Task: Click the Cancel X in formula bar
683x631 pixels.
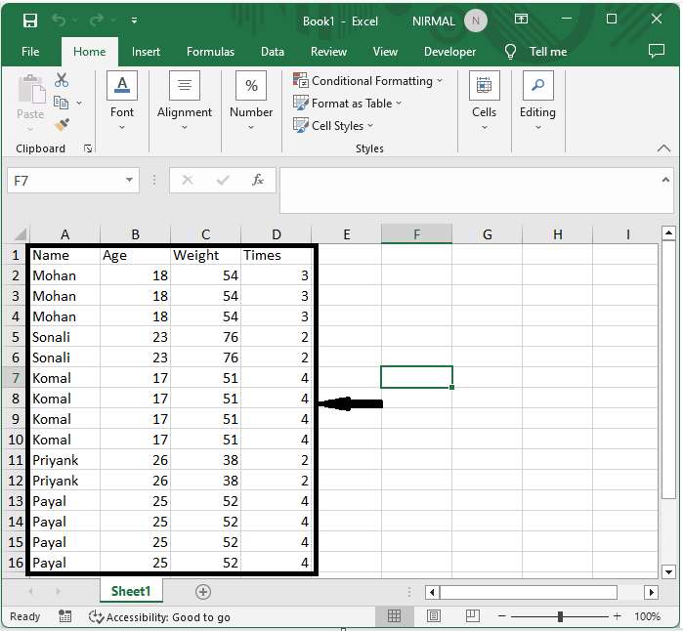Action: (188, 180)
